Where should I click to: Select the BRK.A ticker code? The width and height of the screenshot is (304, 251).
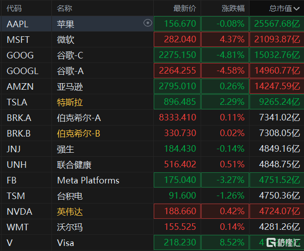tap(19, 118)
